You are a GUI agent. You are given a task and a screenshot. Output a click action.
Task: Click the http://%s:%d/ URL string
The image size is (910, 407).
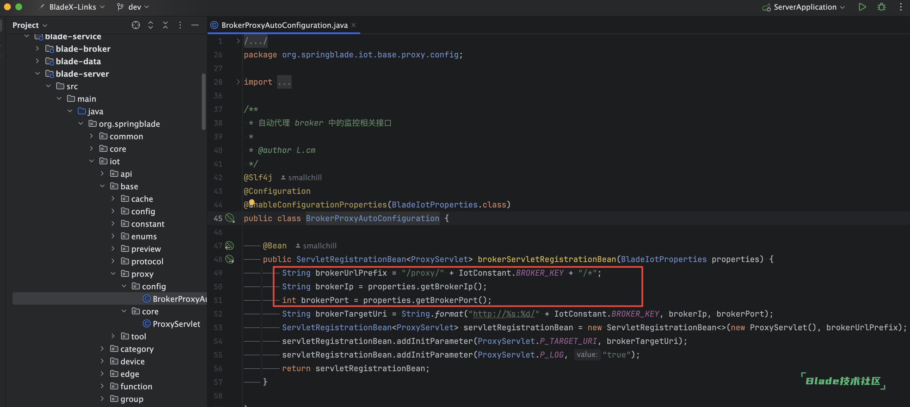(504, 314)
